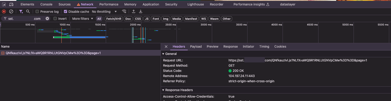Click the Remote Address value 104.197.24.11:443
Screen dimensions: 391x101
click(242, 76)
